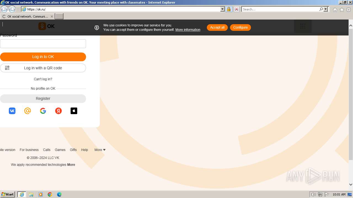353x198 pixels.
Task: Click the Register button
Action: 43,98
